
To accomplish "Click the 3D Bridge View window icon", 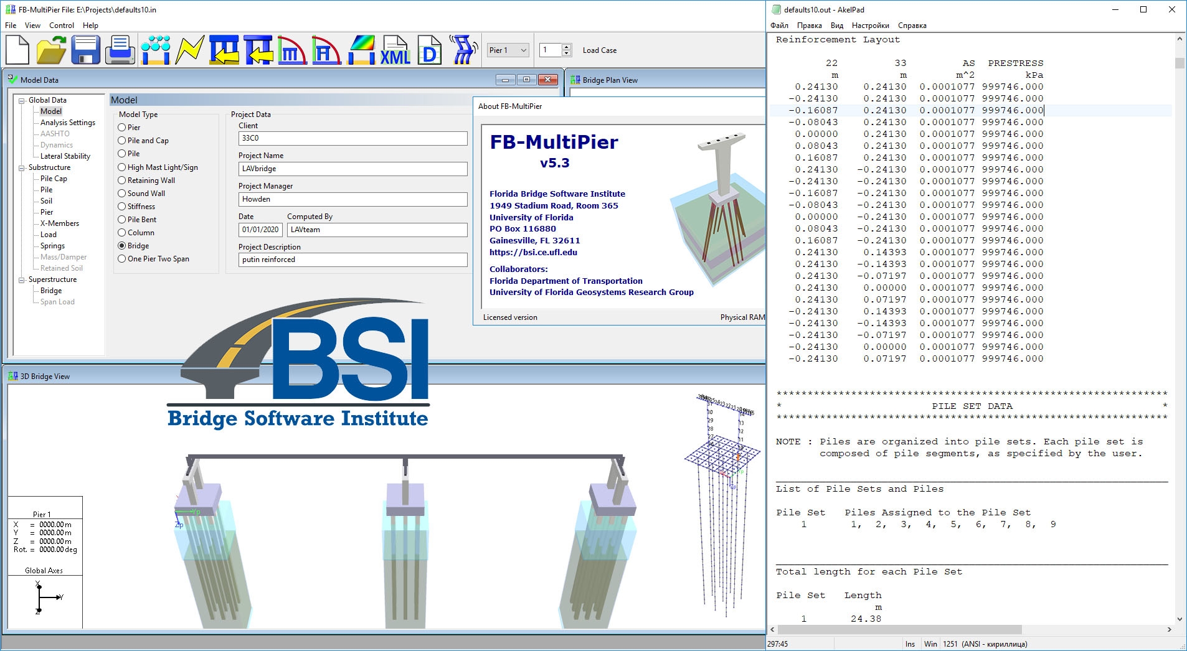I will 12,376.
